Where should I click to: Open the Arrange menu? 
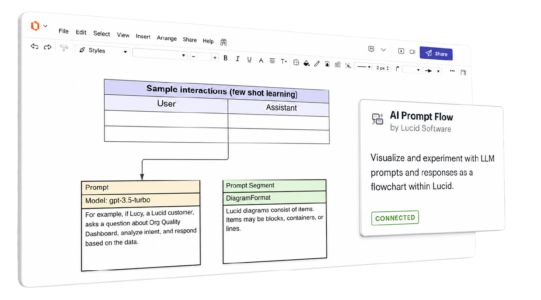click(167, 38)
